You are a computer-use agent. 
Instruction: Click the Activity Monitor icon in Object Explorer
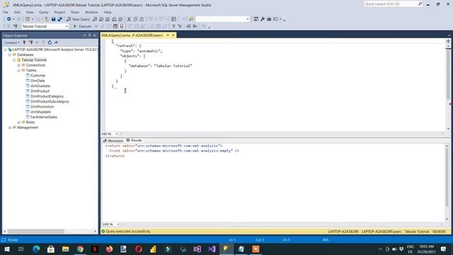pyautogui.click(x=57, y=42)
